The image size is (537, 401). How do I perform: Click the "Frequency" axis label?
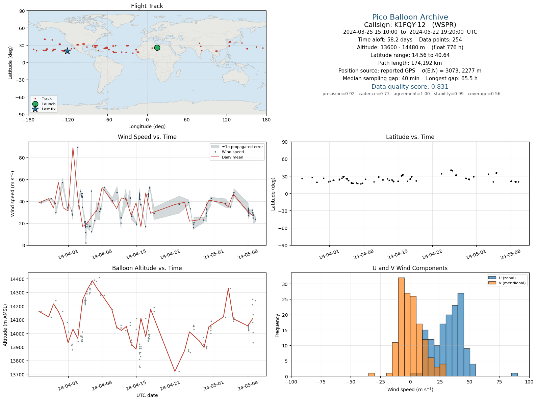click(278, 325)
